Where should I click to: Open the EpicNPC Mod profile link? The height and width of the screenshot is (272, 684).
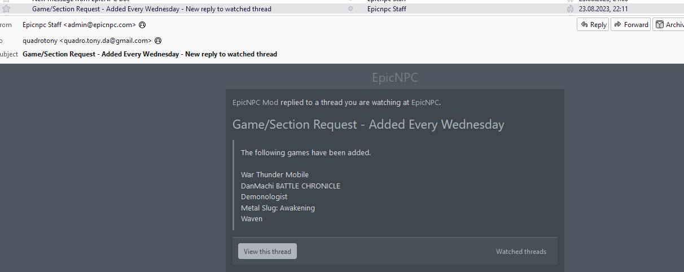(255, 103)
